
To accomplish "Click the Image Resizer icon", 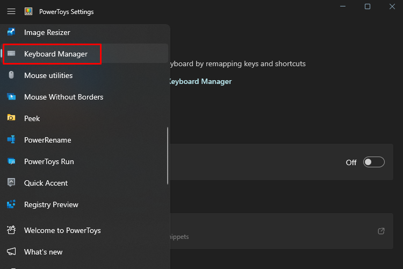I will click(11, 32).
